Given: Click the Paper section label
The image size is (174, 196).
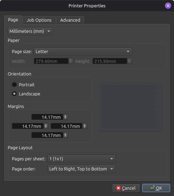Looking at the screenshot, I should click(x=14, y=41).
